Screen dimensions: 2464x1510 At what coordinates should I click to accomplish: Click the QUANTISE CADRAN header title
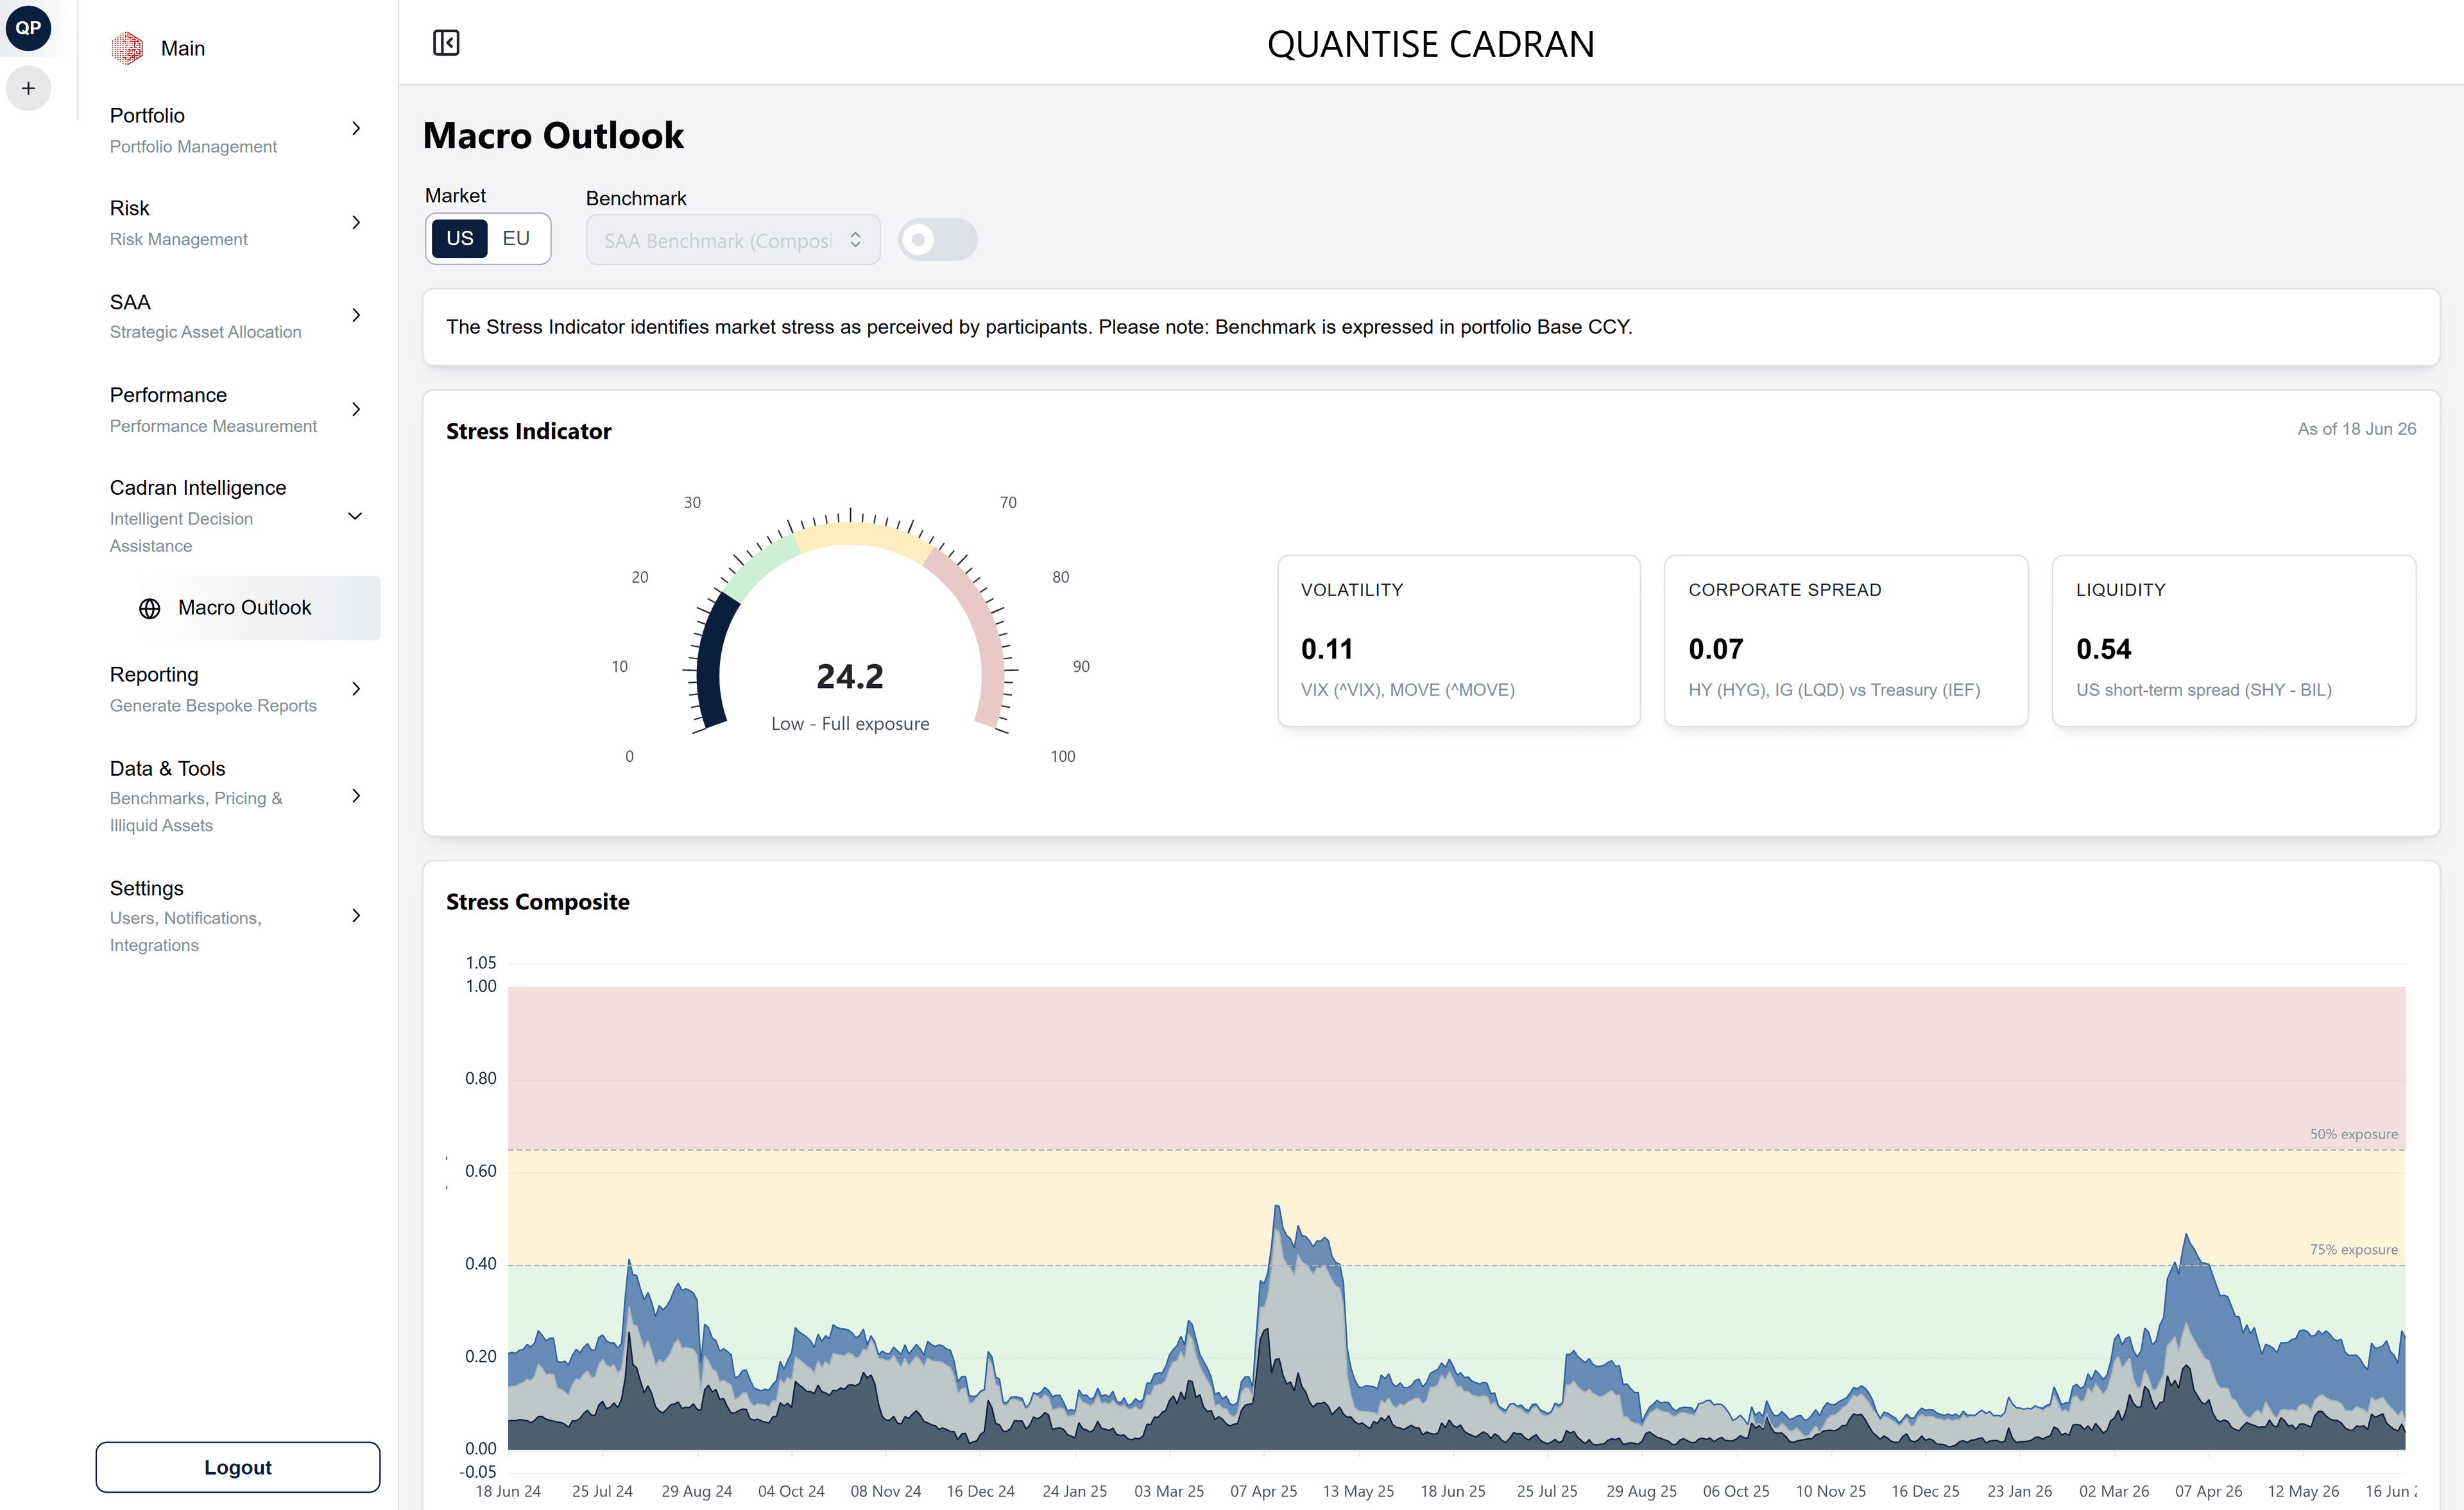tap(1431, 44)
